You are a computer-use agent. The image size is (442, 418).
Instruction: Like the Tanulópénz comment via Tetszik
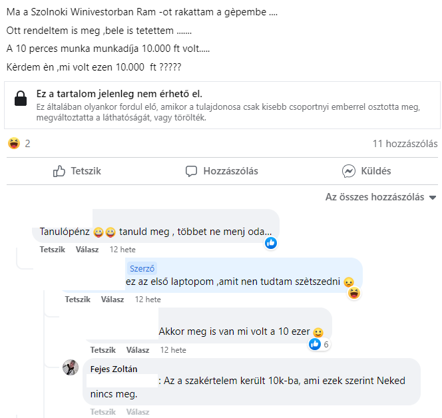(53, 250)
